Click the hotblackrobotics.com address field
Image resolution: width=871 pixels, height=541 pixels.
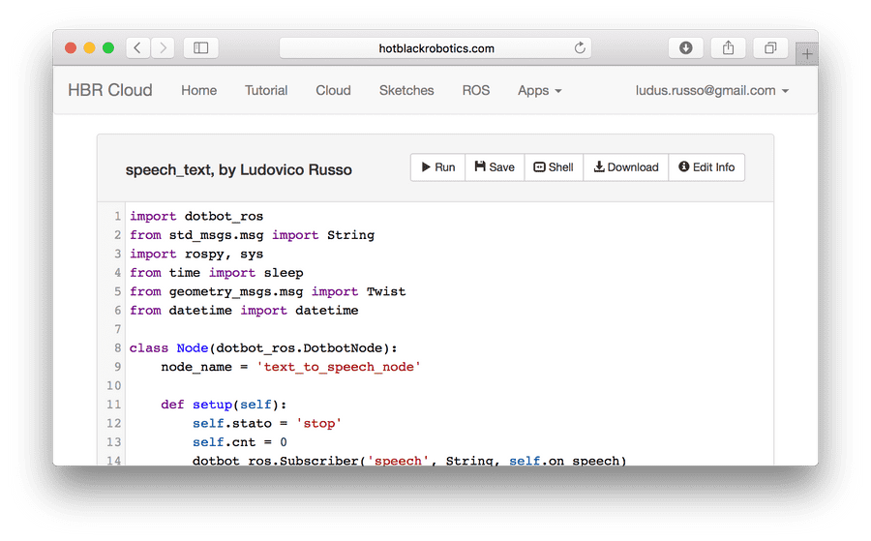(x=435, y=47)
